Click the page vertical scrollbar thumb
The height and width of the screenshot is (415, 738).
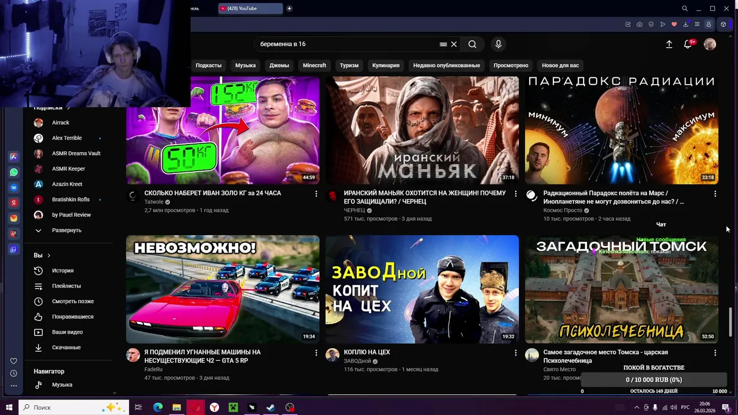[732, 323]
